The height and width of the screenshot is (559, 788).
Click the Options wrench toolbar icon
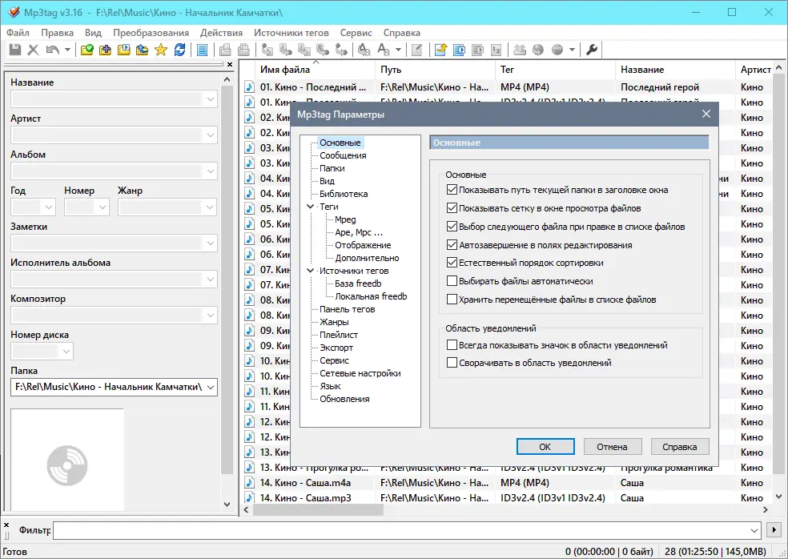click(x=592, y=50)
